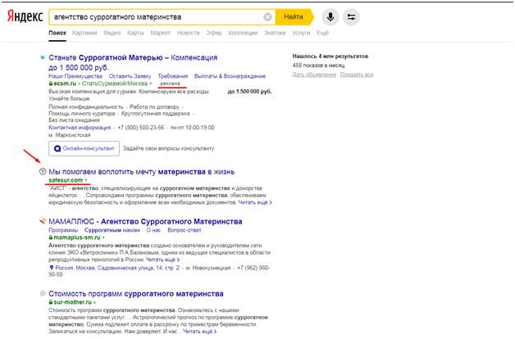
Task: Click the Контактная информация link
Action: [80, 128]
